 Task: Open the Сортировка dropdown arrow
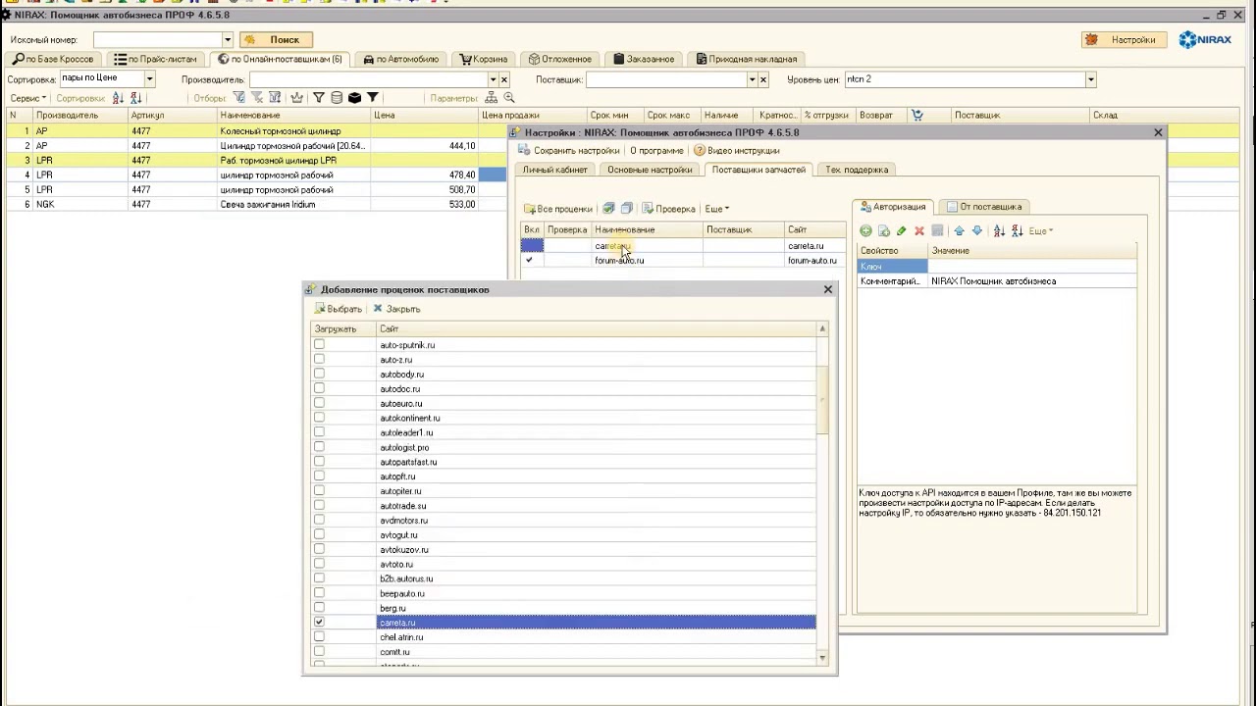click(149, 79)
